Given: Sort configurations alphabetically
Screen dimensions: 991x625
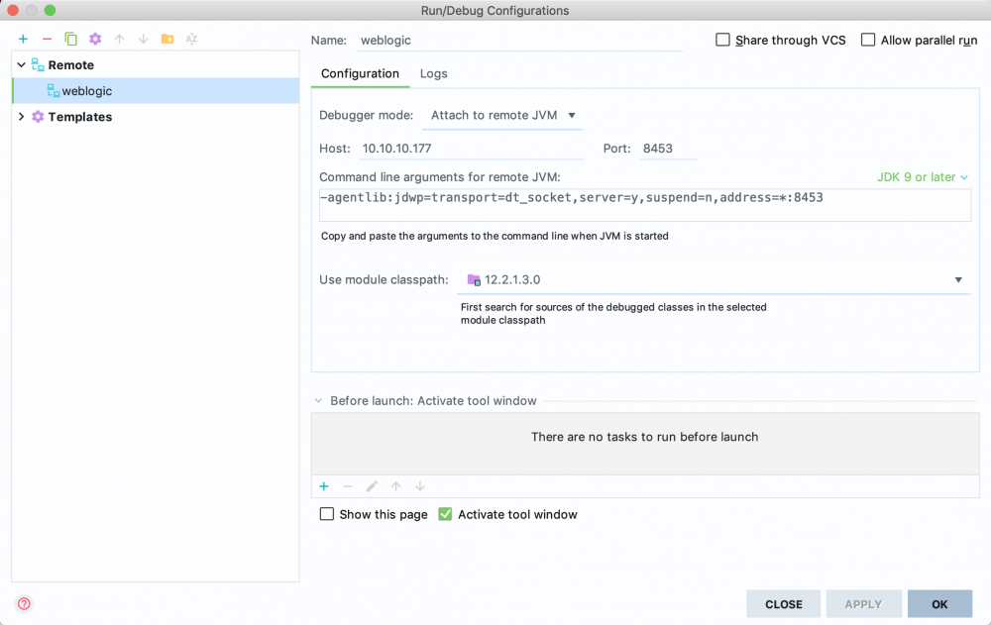Looking at the screenshot, I should (x=191, y=39).
